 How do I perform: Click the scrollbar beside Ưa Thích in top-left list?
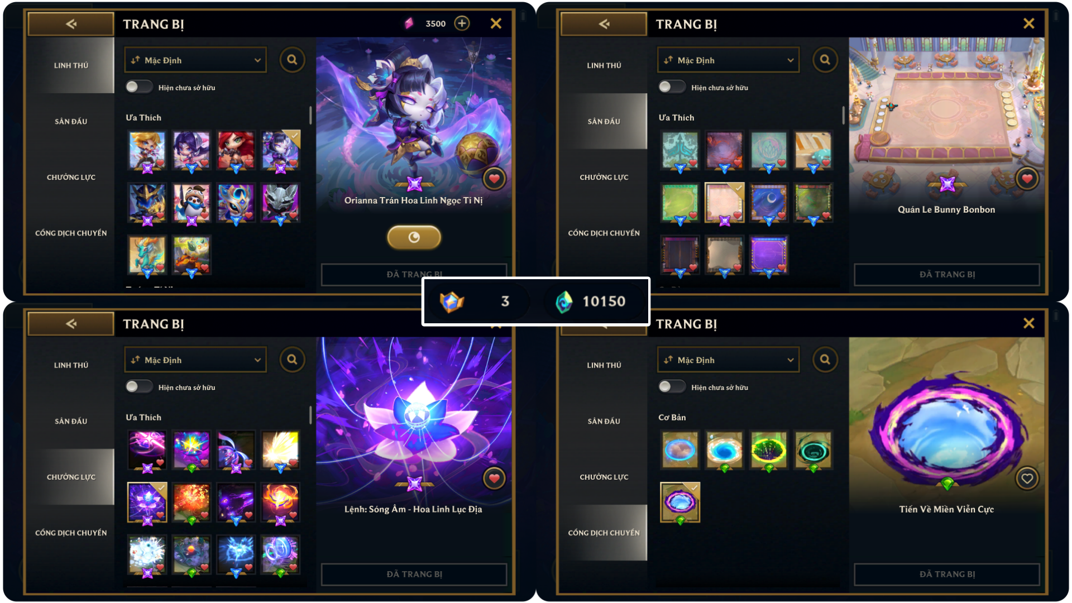coord(310,115)
